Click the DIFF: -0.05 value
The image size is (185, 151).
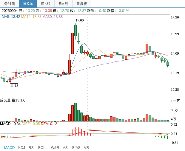[31, 124]
